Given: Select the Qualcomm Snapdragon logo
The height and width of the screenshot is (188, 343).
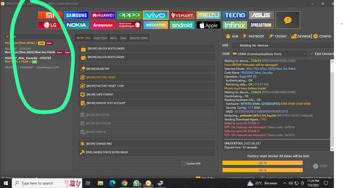Looking at the screenshot, I should point(129,25).
